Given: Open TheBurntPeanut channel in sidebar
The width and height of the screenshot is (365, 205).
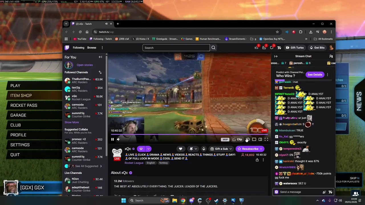Looking at the screenshot, I should 84,81.
